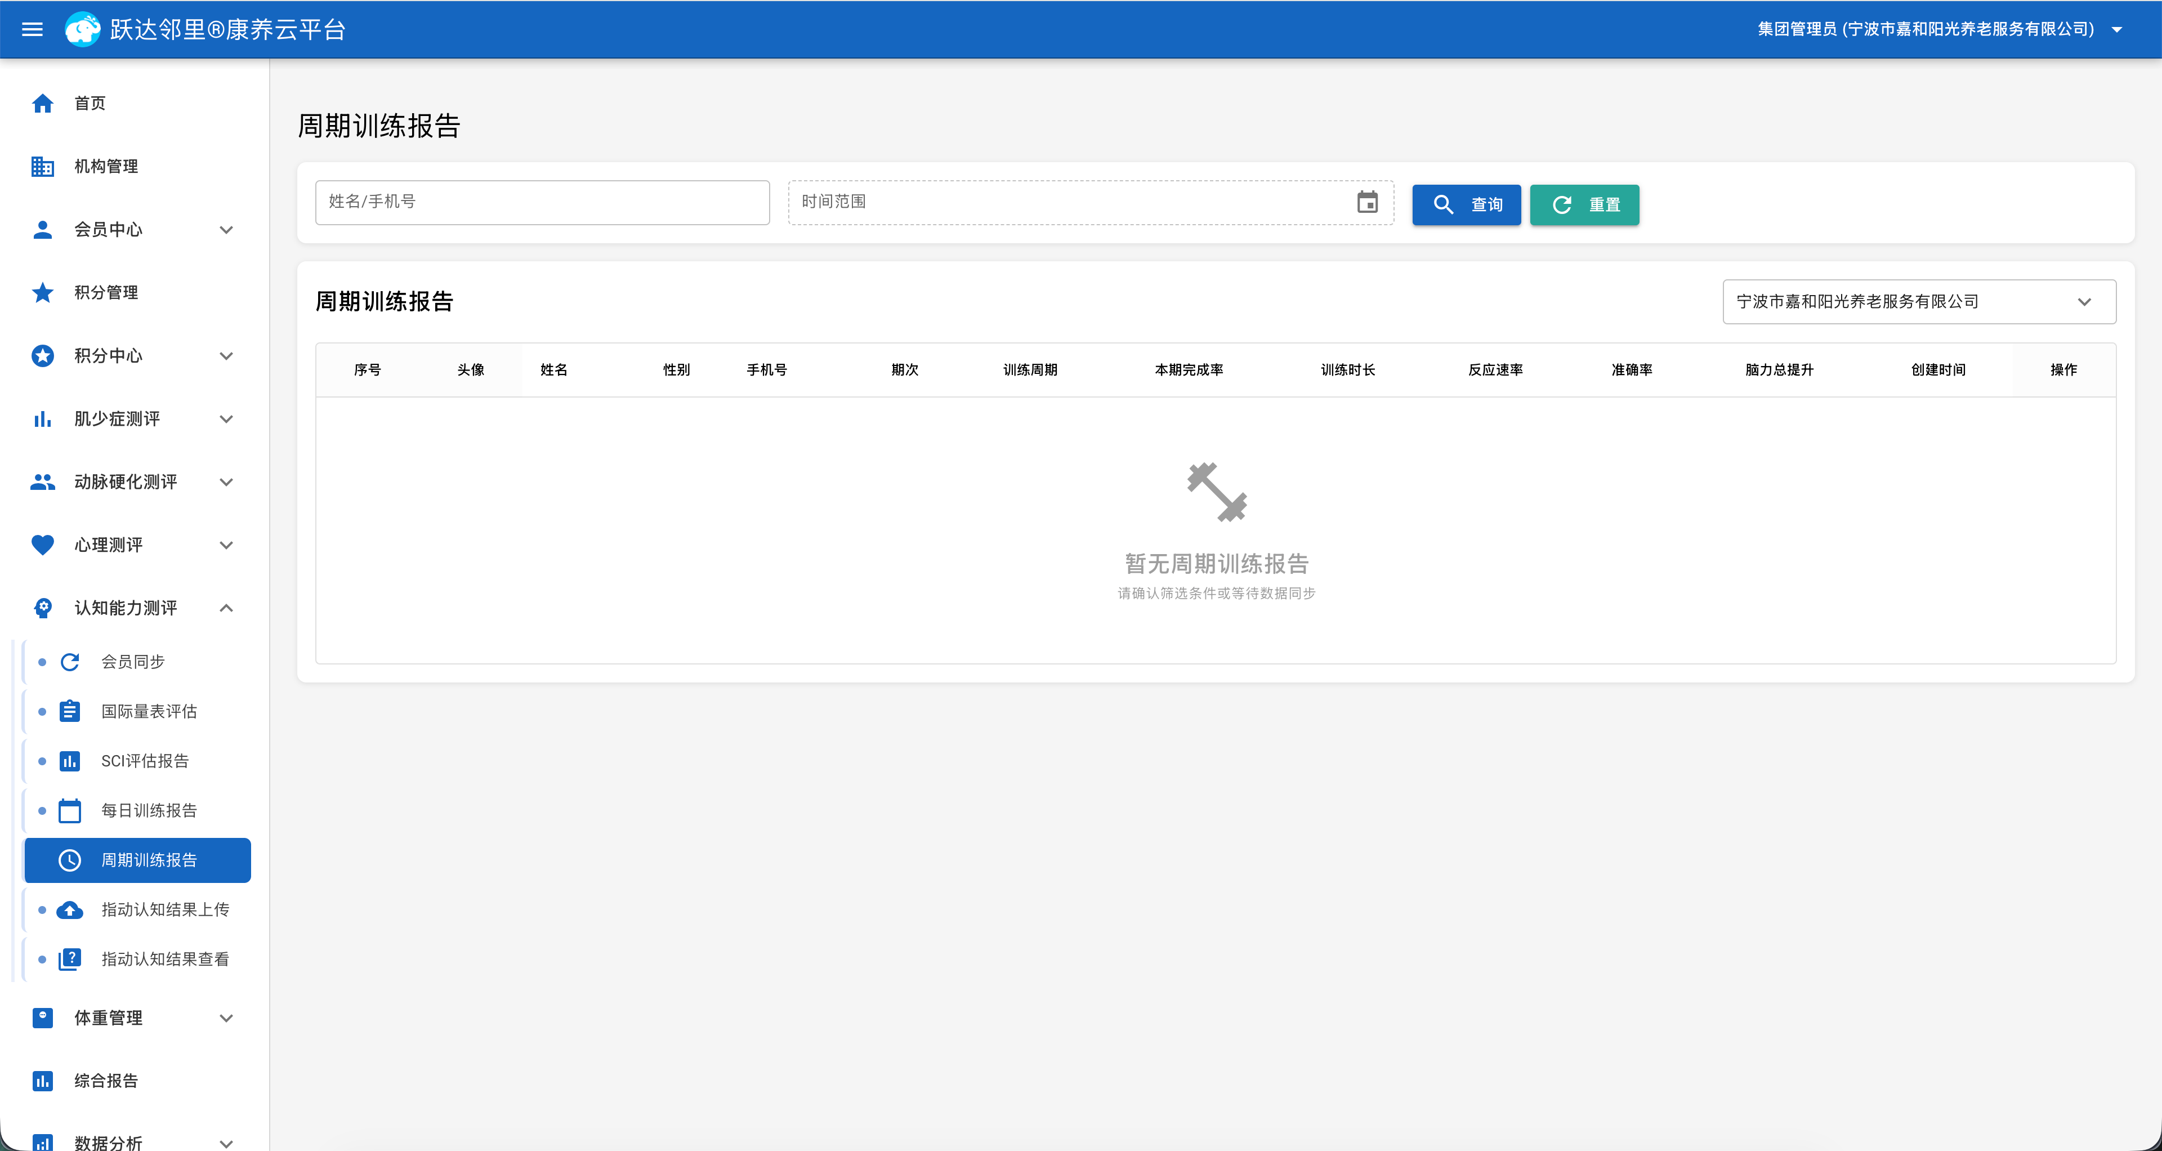The width and height of the screenshot is (2162, 1151).
Task: Click the refresh icon beside 会员同步
Action: click(70, 662)
